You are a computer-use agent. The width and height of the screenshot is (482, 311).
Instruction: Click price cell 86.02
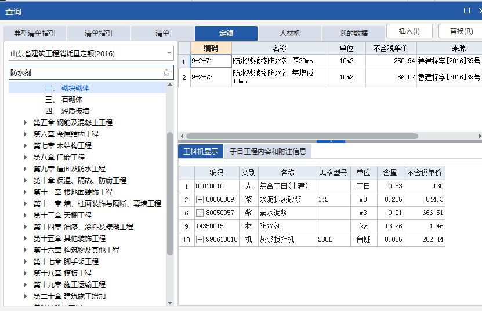(x=391, y=77)
